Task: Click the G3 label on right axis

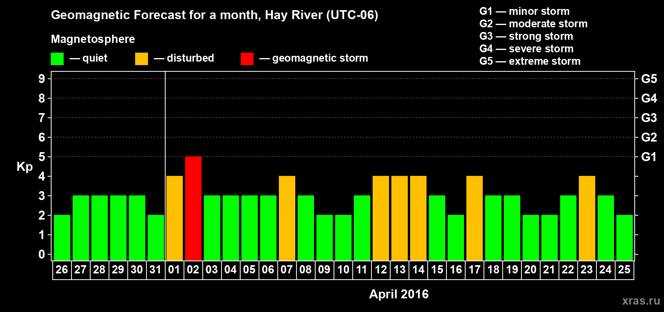Action: (649, 118)
